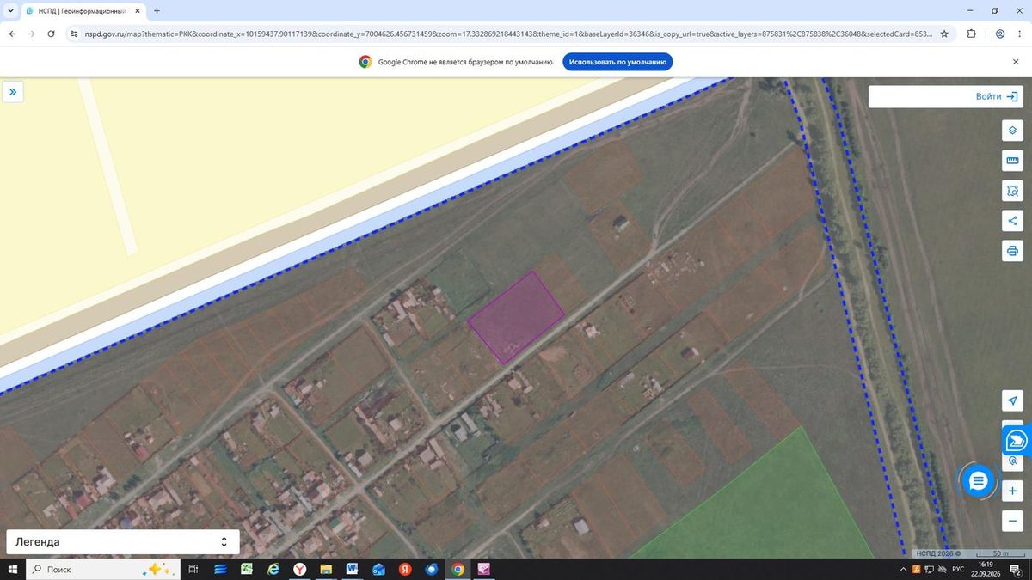This screenshot has height=580, width=1032.
Task: Open Chrome three-dot menu
Action: click(1020, 34)
